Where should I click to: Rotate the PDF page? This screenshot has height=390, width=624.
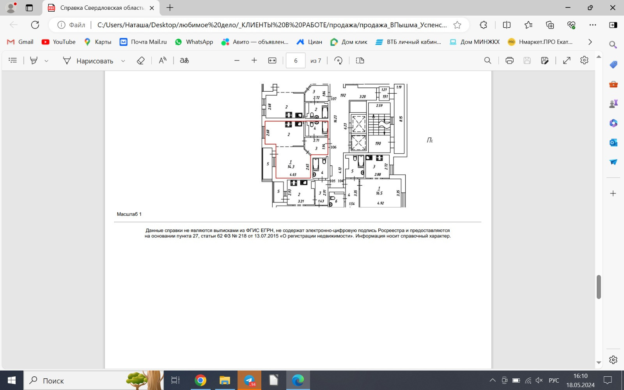click(x=339, y=60)
